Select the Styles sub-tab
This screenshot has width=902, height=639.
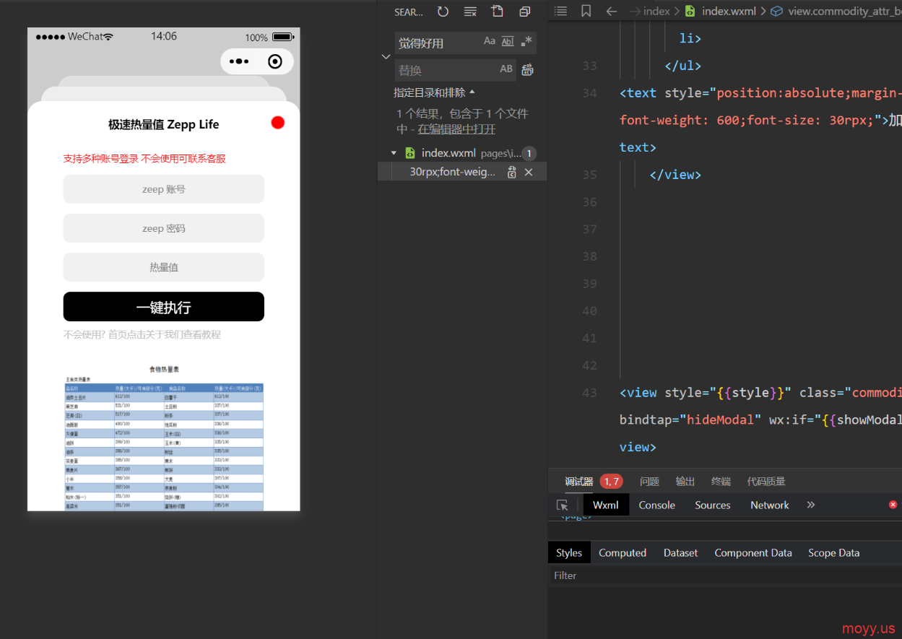click(x=569, y=552)
